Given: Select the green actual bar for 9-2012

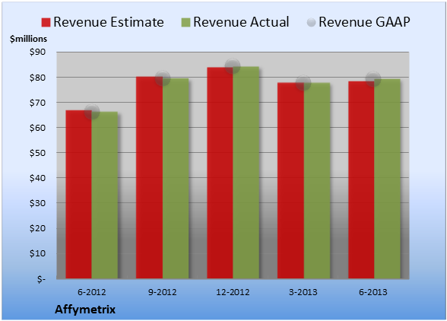Looking at the screenshot, I should coord(176,178).
